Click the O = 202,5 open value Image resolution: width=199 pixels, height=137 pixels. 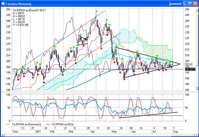[x=18, y=13]
